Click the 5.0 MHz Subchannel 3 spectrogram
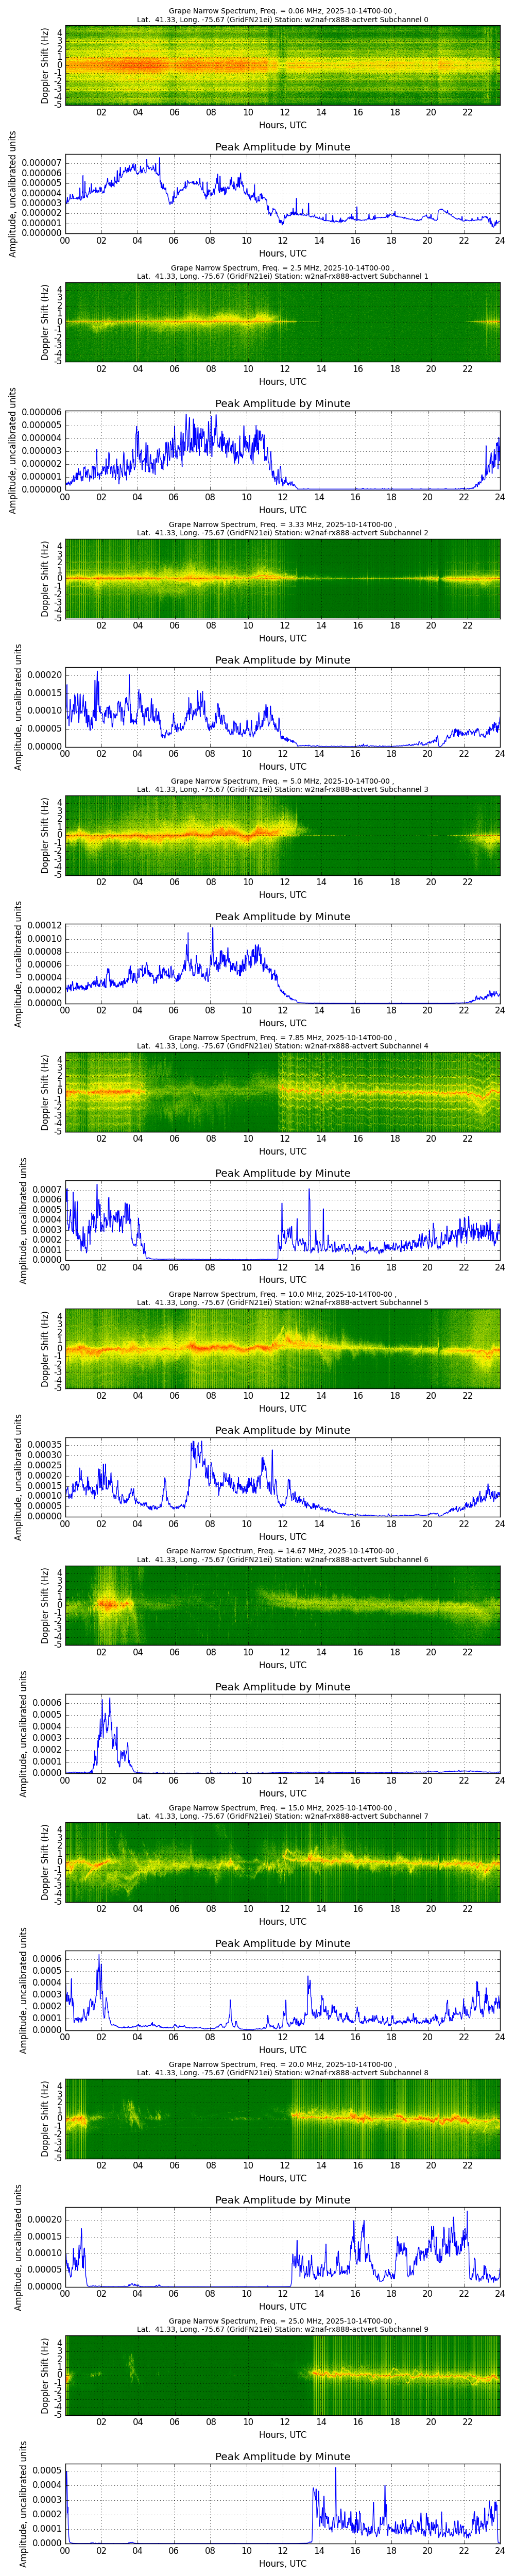This screenshot has width=515, height=2576. (x=282, y=835)
